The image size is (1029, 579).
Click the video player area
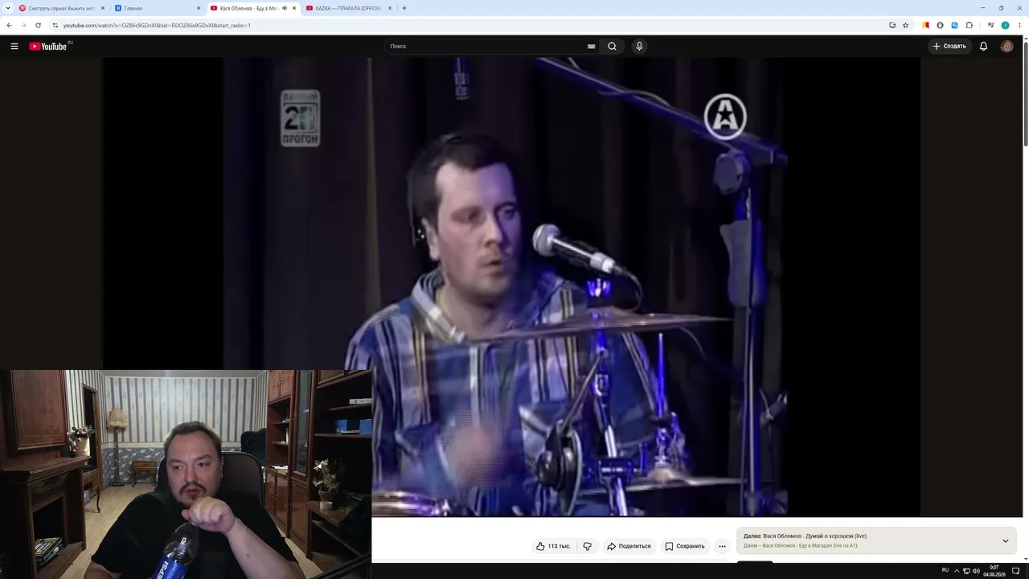click(x=511, y=286)
